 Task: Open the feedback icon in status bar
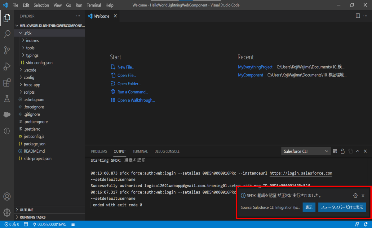[357, 224]
